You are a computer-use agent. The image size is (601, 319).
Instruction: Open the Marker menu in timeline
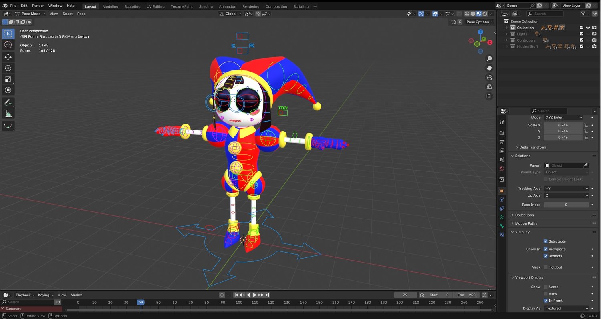[76, 295]
